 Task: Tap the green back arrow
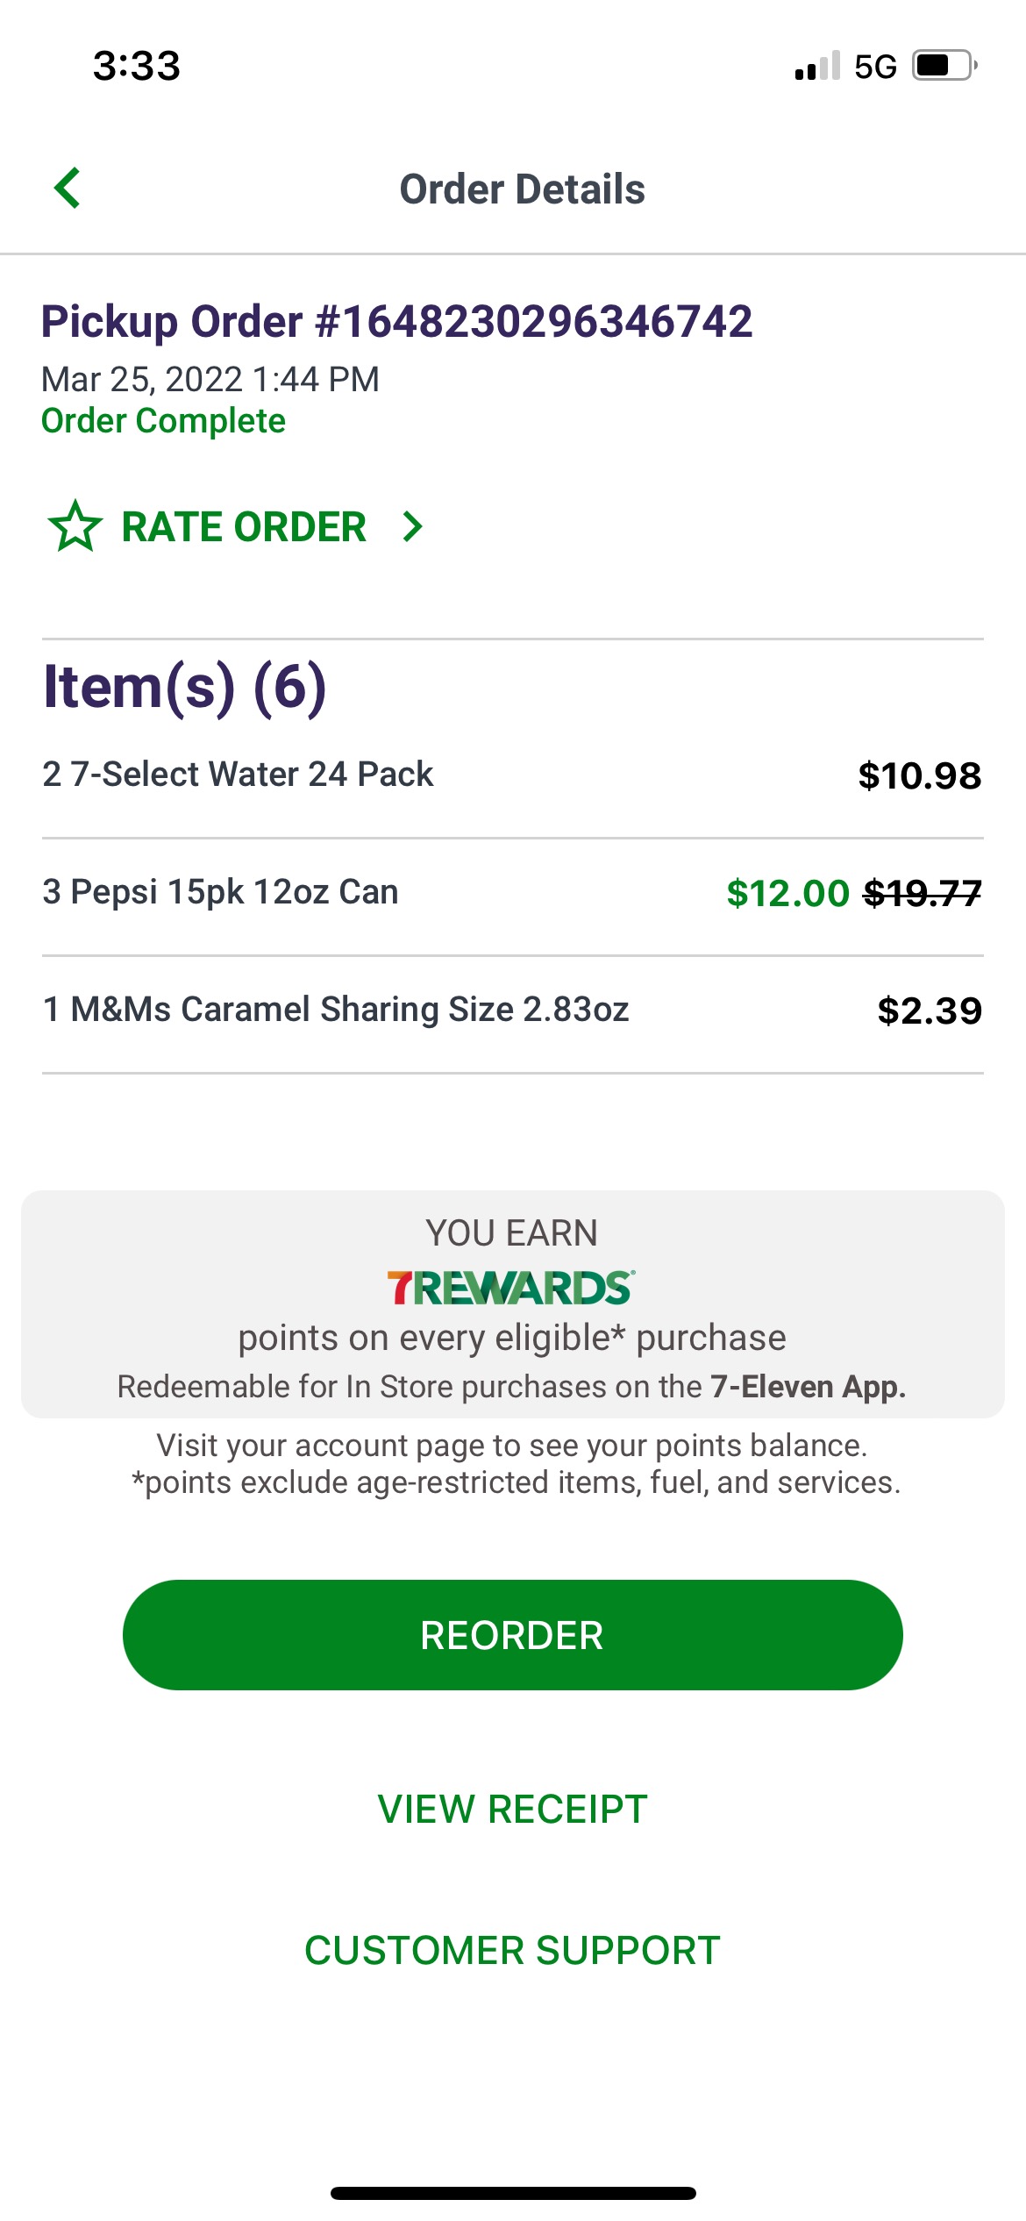68,189
